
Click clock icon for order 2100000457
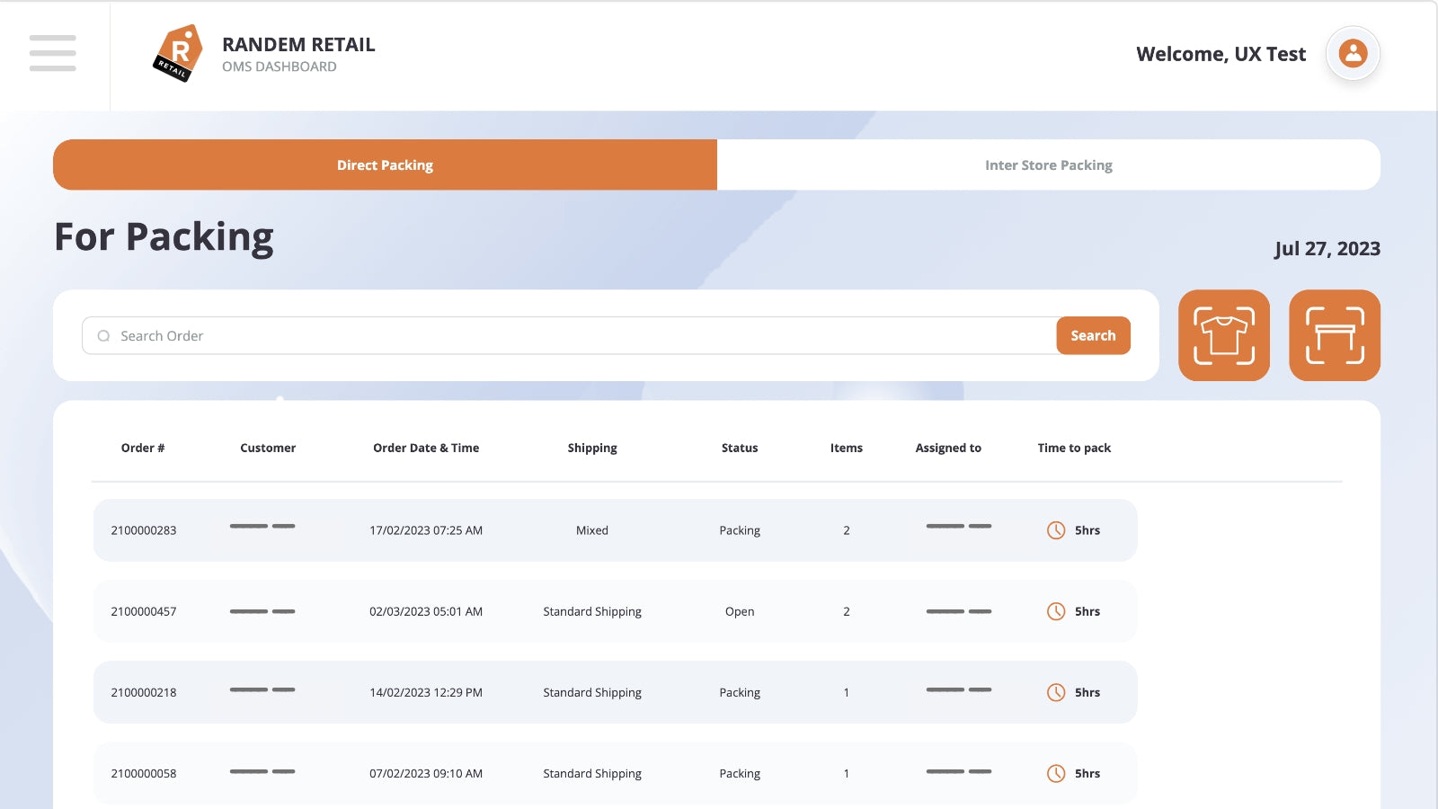pyautogui.click(x=1056, y=611)
